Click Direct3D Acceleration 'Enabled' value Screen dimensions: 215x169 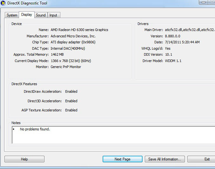point(71,101)
